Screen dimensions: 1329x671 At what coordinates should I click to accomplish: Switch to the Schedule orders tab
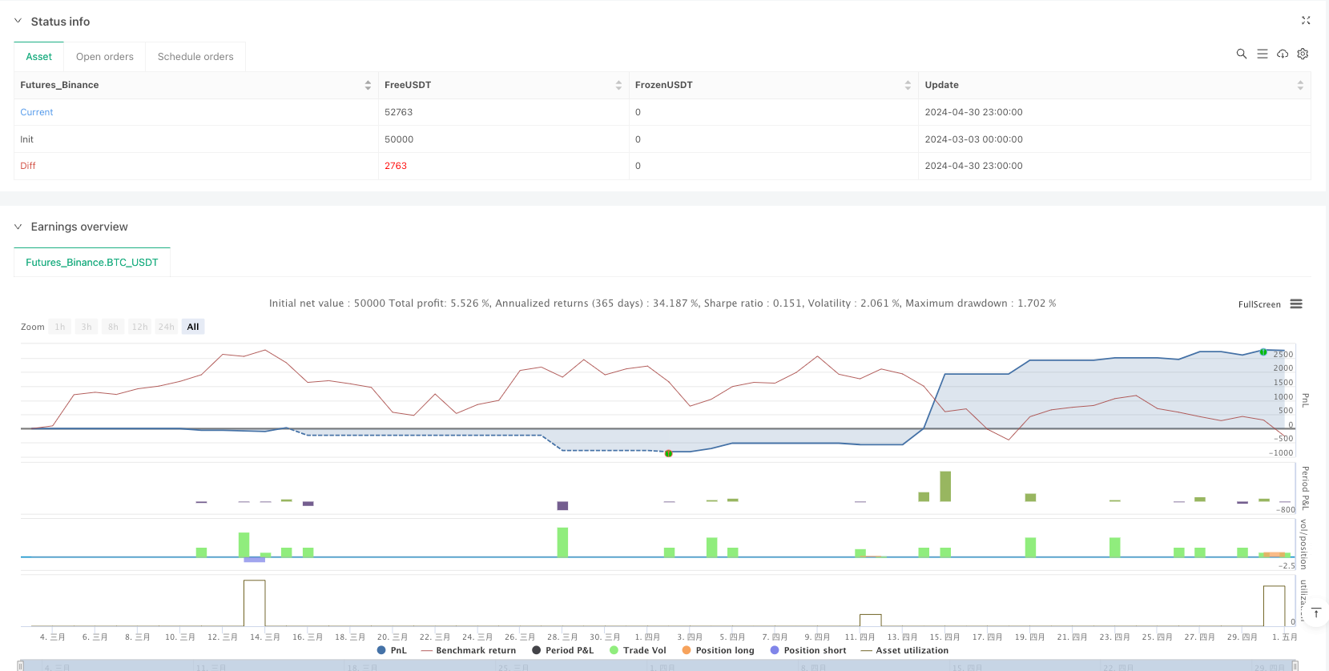[x=195, y=57]
